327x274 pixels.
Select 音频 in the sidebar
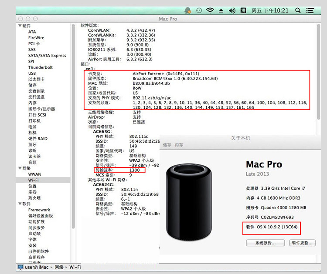pyautogui.click(x=32, y=162)
